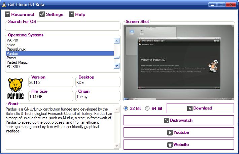Open the Settings menu item
Image resolution: width=239 pixels, height=154 pixels.
point(52,14)
